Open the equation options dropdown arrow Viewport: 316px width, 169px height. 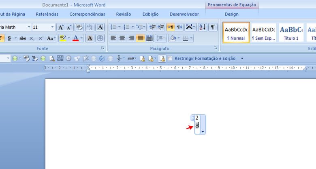pyautogui.click(x=203, y=132)
